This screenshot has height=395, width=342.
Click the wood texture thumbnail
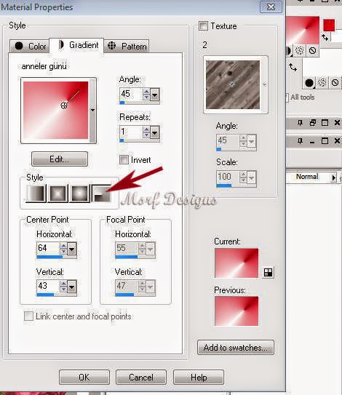pos(233,84)
